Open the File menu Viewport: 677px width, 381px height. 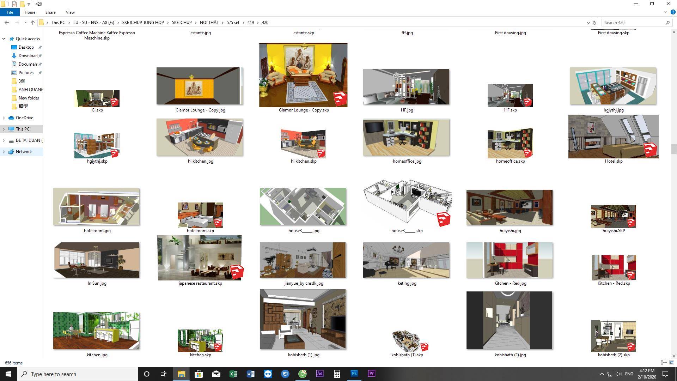(10, 12)
